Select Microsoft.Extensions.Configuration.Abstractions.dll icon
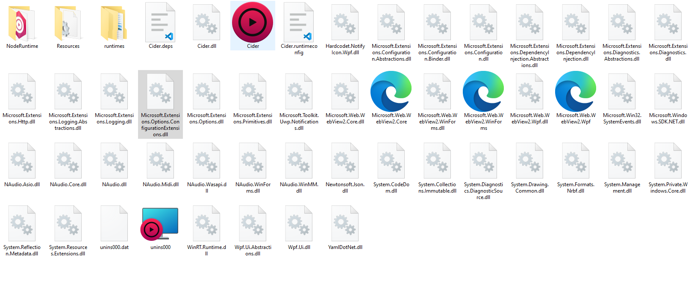694x284 pixels. 391,22
